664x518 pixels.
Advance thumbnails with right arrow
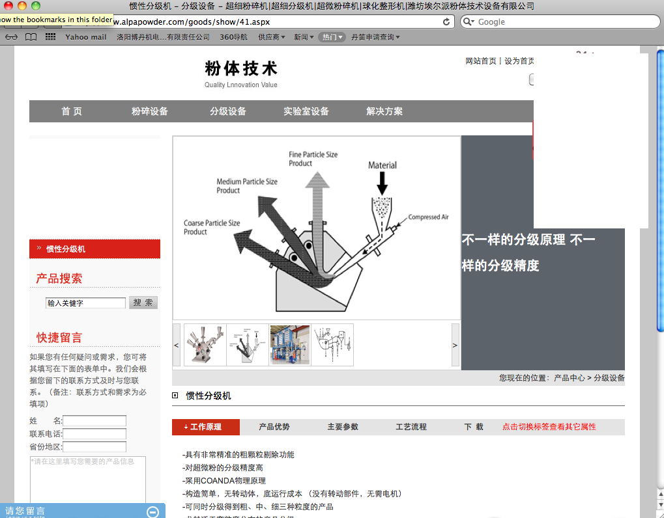tap(455, 345)
